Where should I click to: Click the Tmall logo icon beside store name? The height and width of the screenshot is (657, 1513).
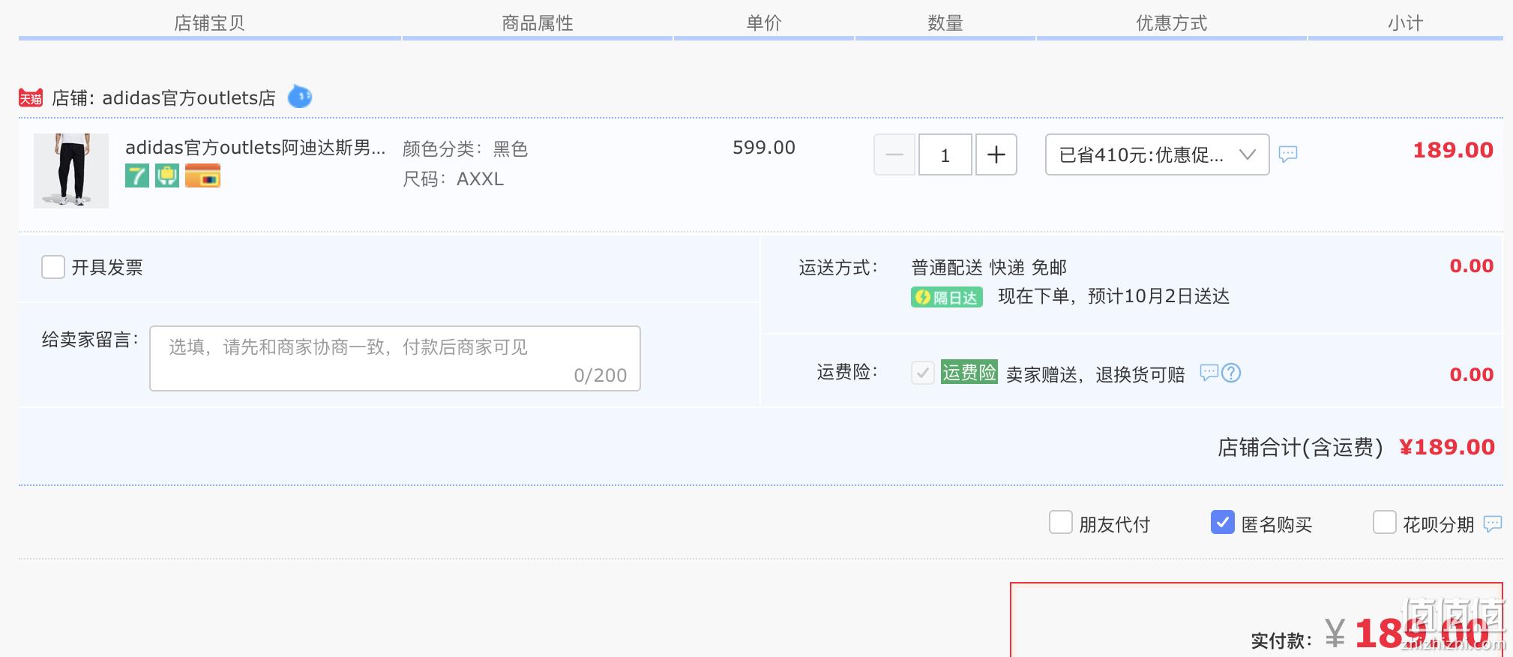click(31, 97)
